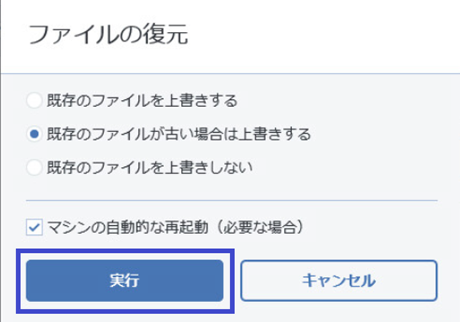The height and width of the screenshot is (322, 460).
Task: Click the empty circle of the first overwrite option
Action: (34, 100)
